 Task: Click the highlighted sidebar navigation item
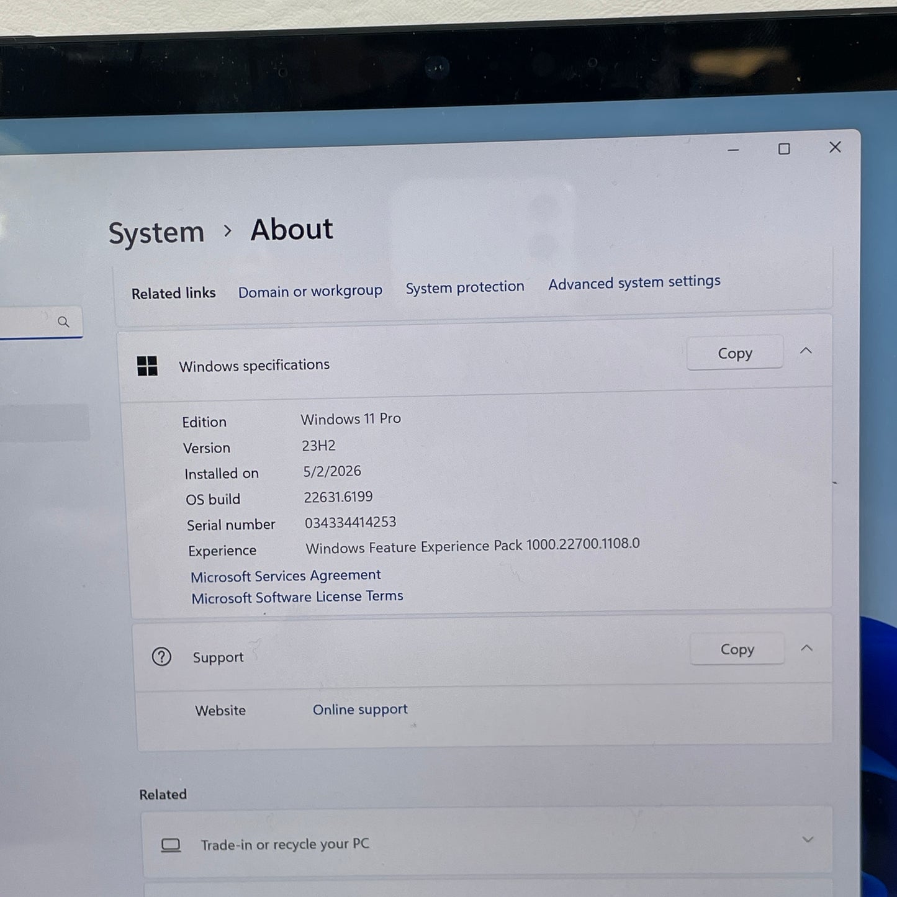(x=45, y=423)
